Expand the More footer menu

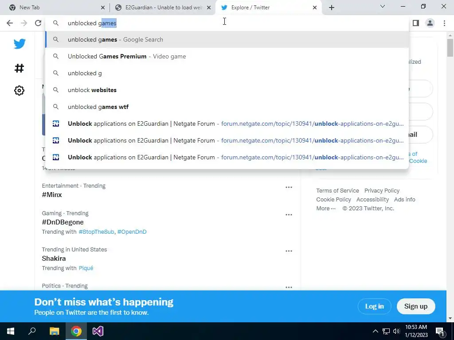pos(326,209)
